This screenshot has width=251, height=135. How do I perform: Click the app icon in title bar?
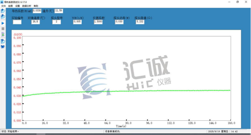[2, 2]
